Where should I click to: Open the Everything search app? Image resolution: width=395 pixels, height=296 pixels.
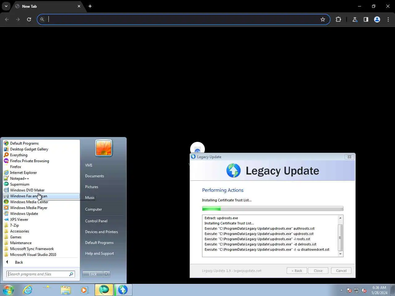pos(41,155)
